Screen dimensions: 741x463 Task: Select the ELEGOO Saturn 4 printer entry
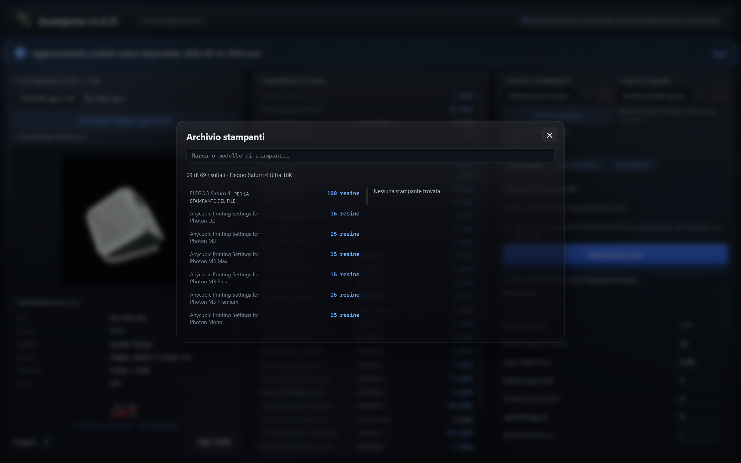click(x=274, y=197)
